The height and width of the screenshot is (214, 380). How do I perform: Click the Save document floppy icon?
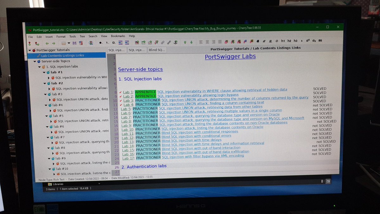pyautogui.click(x=74, y=43)
